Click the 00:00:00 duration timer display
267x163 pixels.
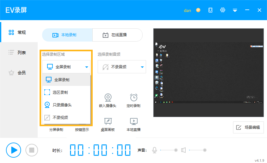click(100, 150)
